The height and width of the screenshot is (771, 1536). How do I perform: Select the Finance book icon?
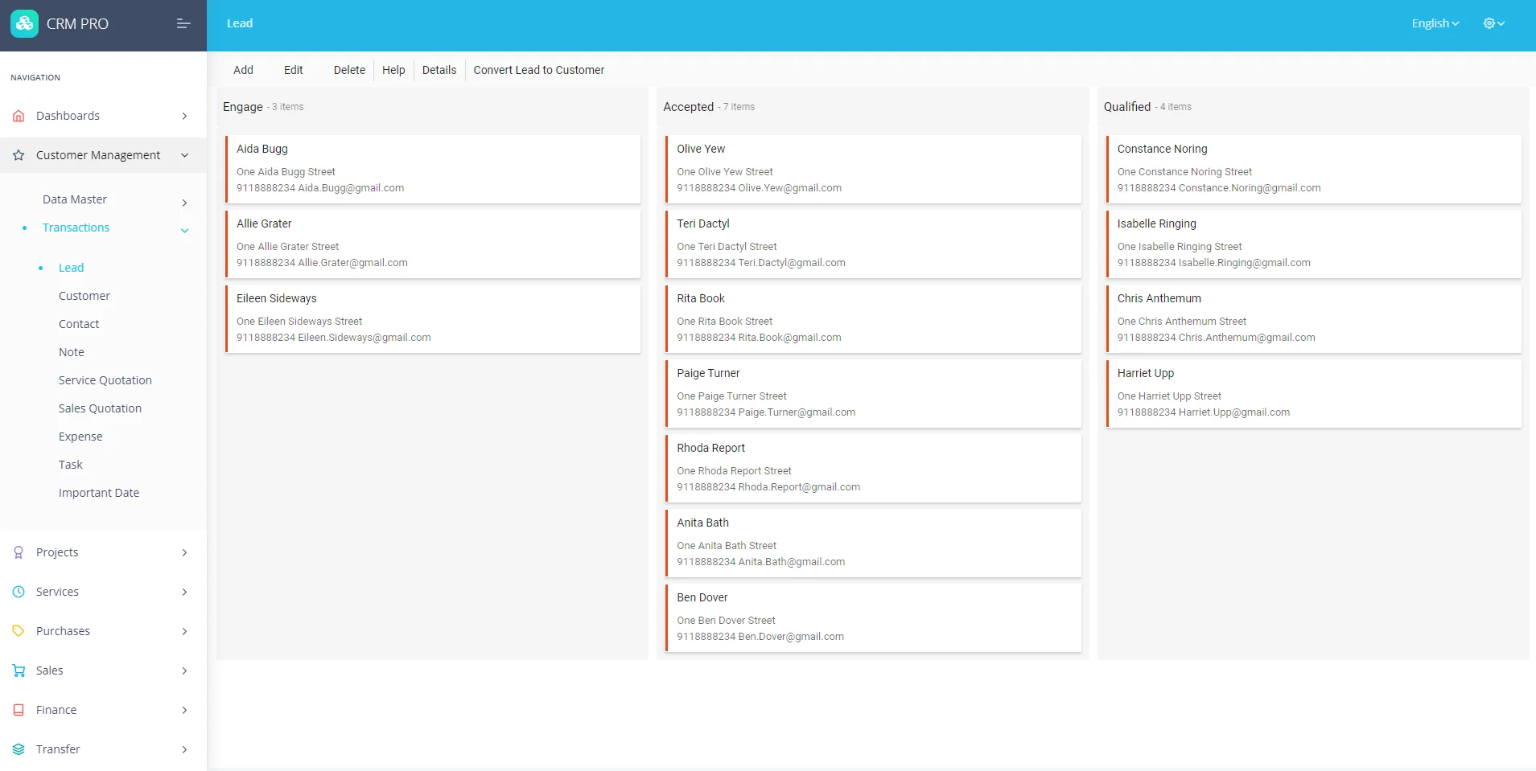(x=18, y=710)
